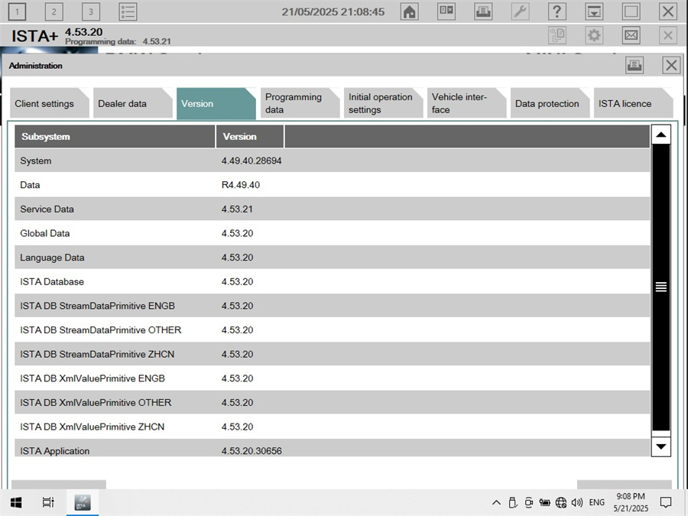688x516 pixels.
Task: Click the dropdown arrow icon at the toolbar's right end
Action: click(594, 11)
